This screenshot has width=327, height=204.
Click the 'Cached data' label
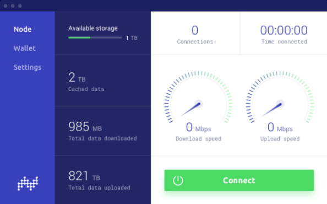coord(86,89)
